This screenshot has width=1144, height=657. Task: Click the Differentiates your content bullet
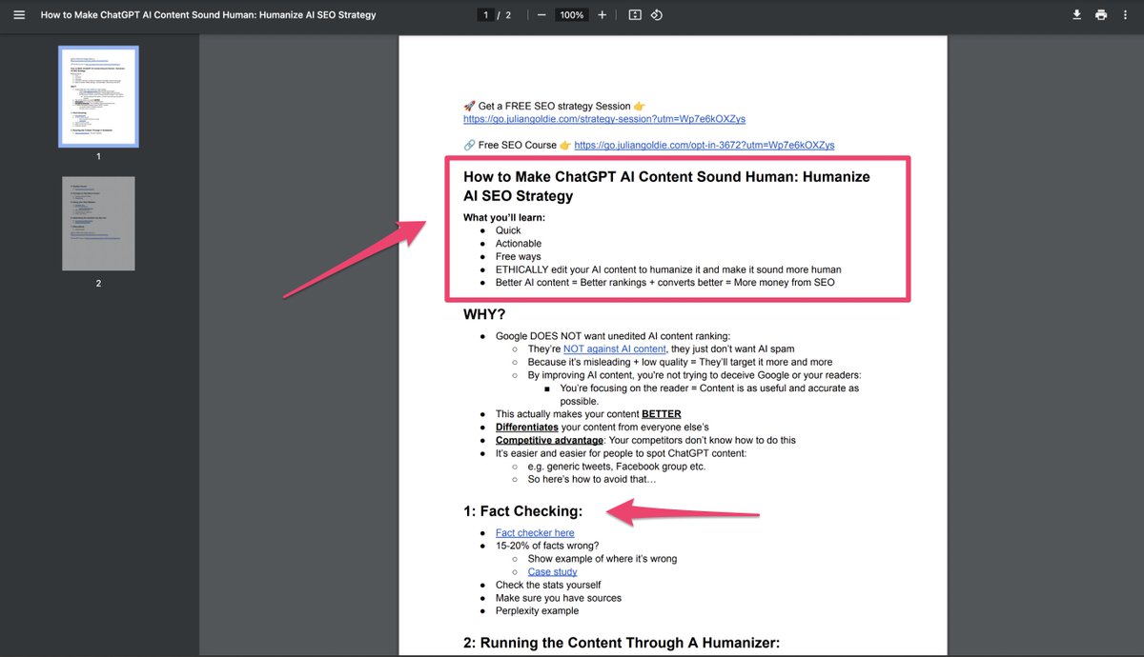click(x=603, y=428)
